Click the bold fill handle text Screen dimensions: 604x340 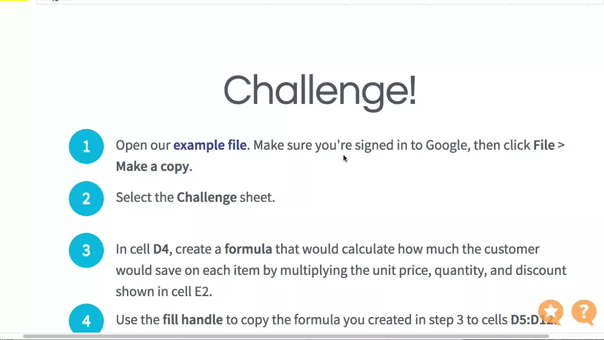pyautogui.click(x=193, y=320)
